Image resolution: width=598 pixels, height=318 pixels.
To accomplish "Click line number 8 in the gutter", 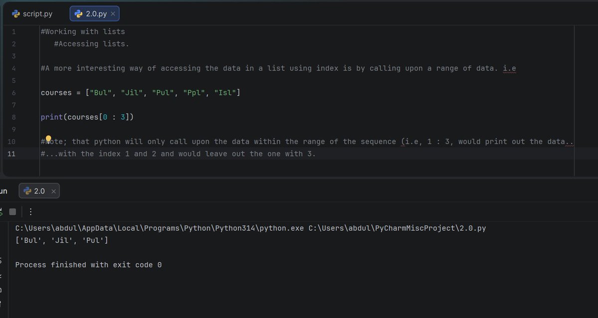I will point(14,117).
